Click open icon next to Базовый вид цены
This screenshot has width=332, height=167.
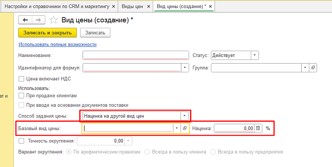click(185, 128)
